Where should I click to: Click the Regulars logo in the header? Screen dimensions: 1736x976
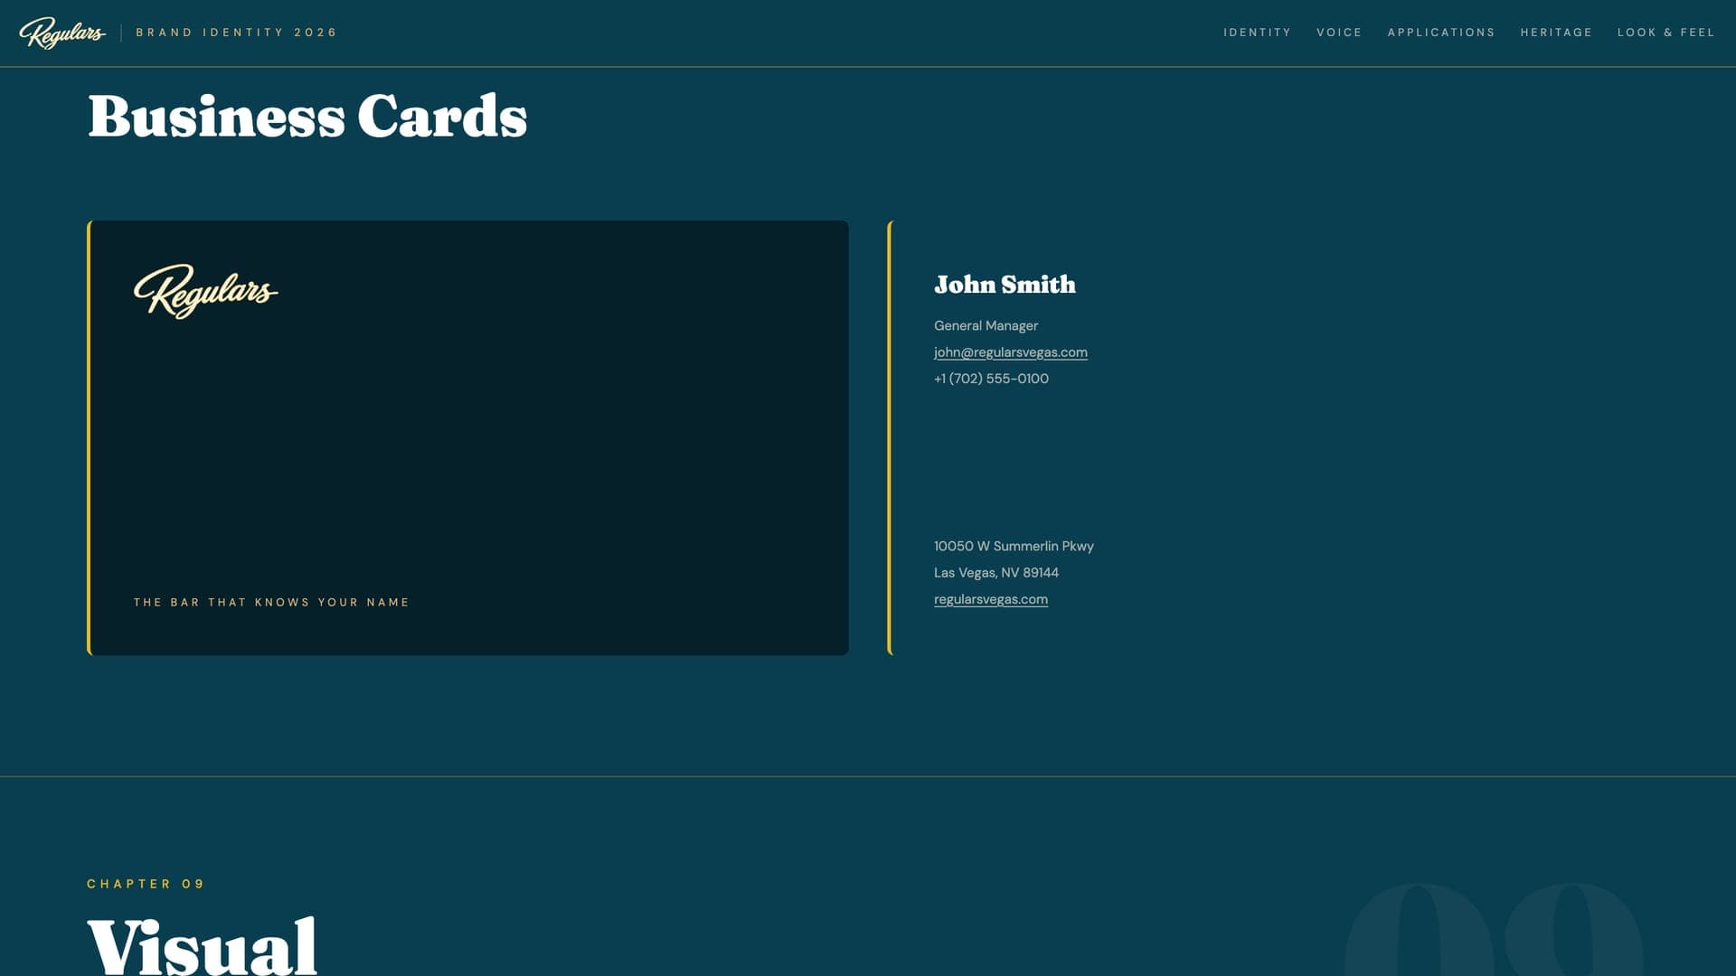(62, 33)
